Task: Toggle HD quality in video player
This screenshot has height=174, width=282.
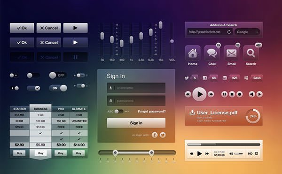Action: tap(250, 153)
